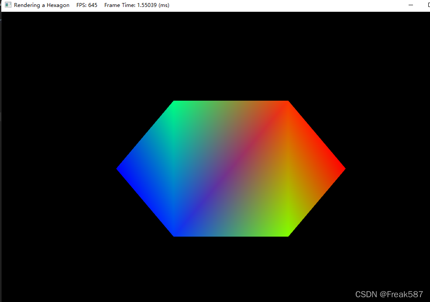Click the 'Frame Time: 1.55039 (ms)' text

[137, 5]
